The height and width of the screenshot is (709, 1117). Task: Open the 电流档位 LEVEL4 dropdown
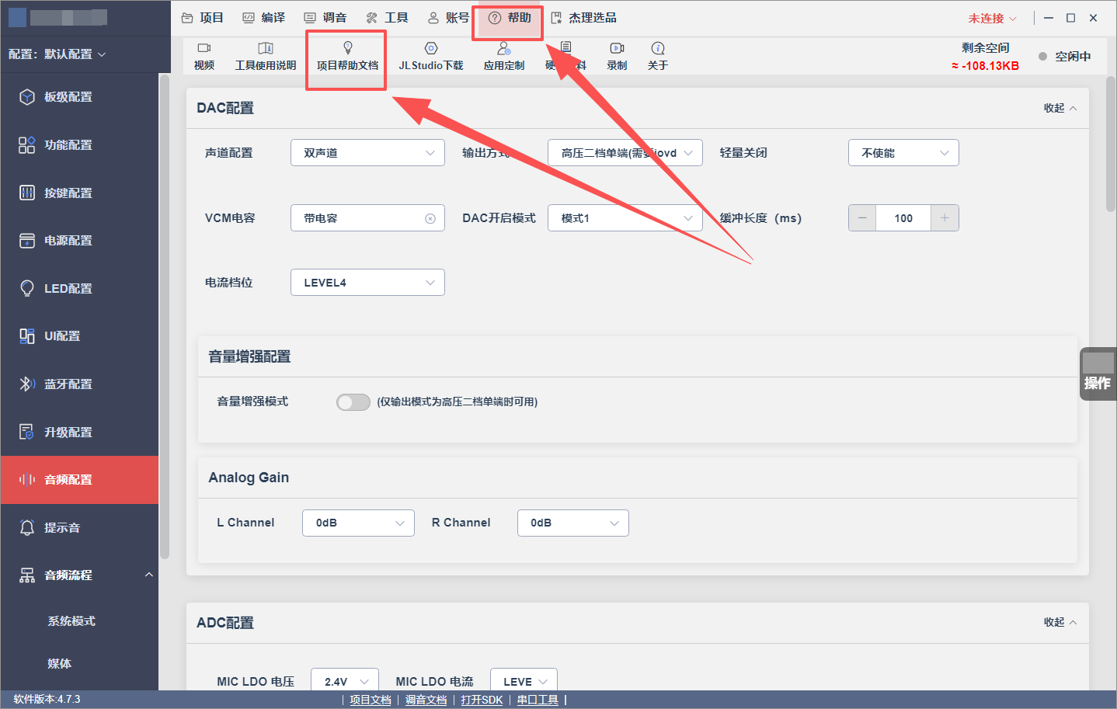click(367, 283)
